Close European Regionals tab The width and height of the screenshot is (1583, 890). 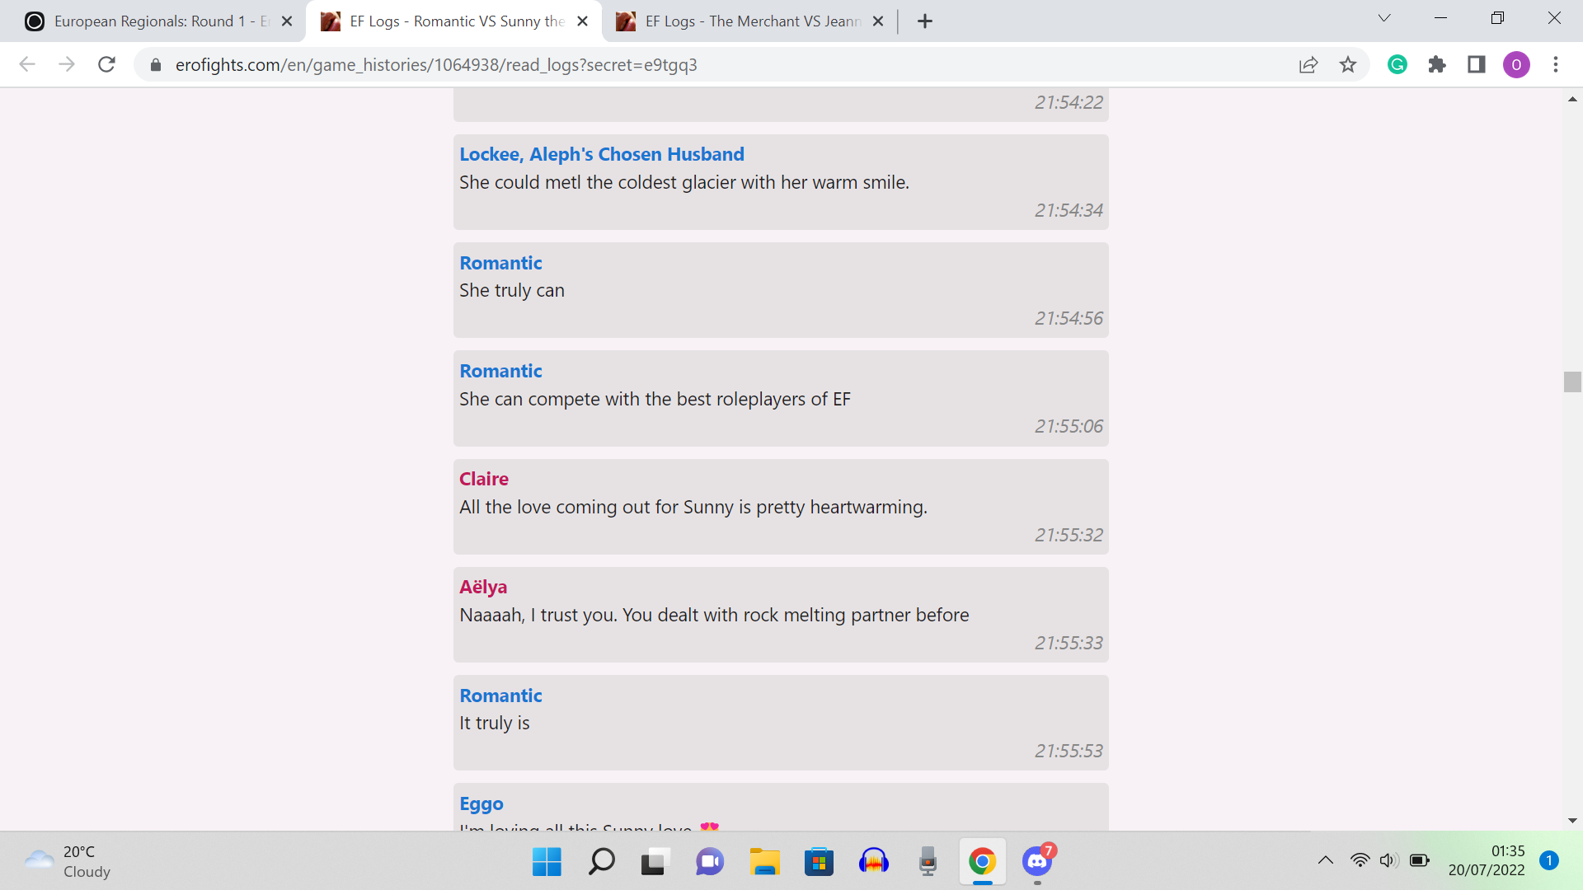tap(287, 21)
